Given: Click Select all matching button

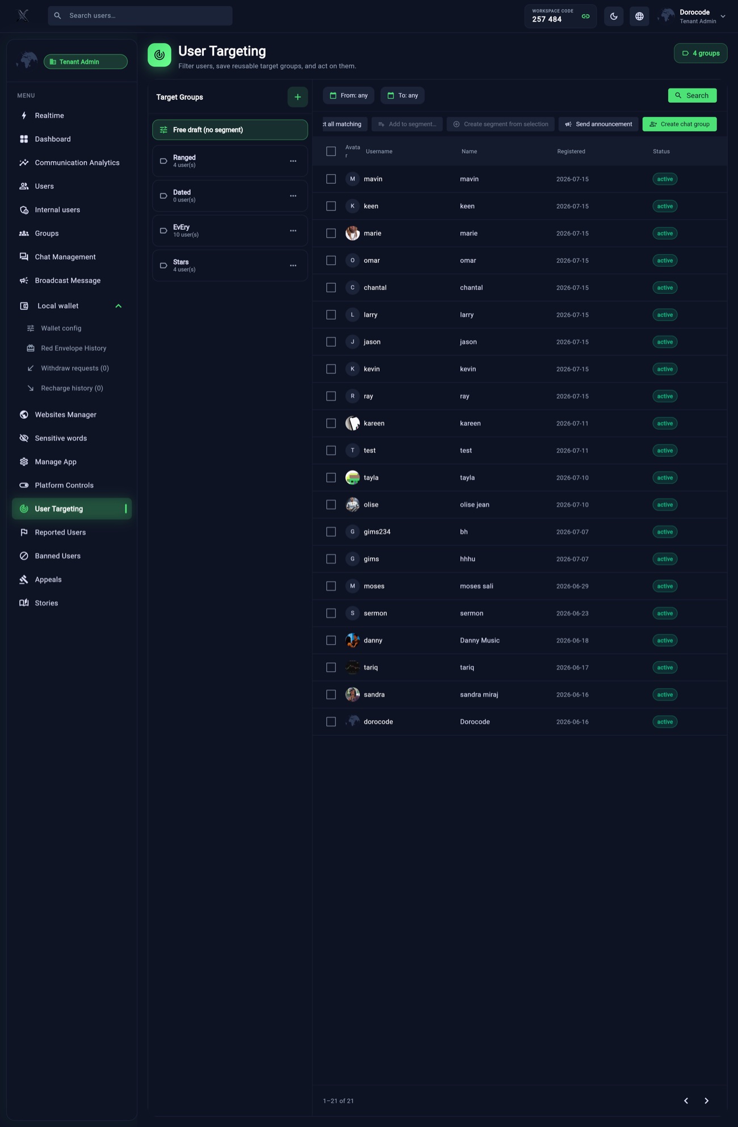Looking at the screenshot, I should 345,124.
